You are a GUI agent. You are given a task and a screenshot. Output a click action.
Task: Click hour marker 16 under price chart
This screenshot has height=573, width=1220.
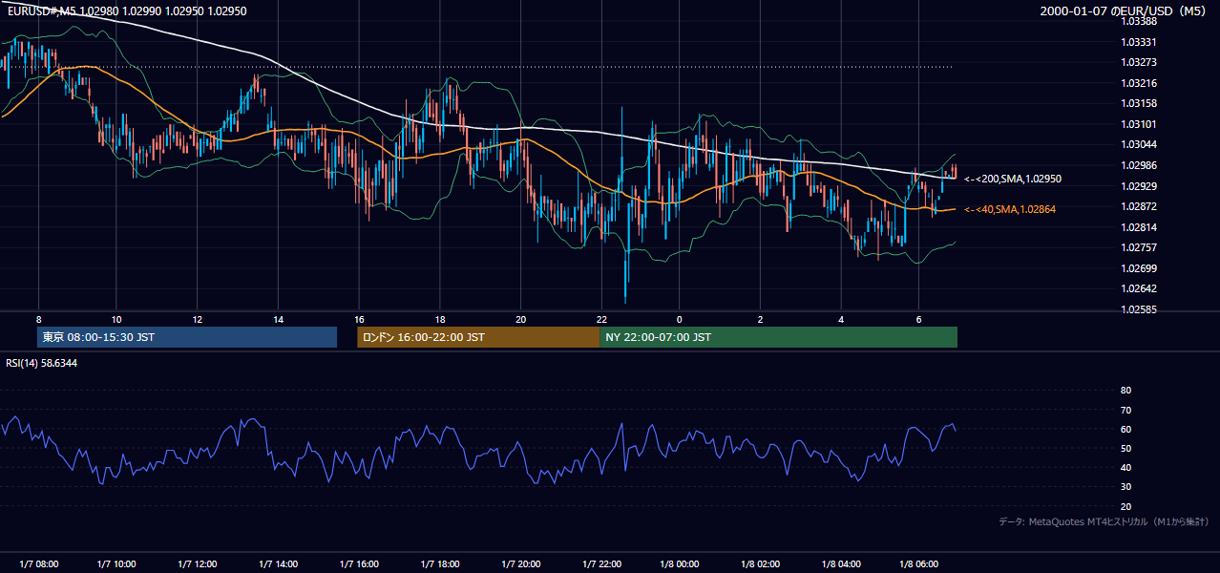tap(359, 319)
